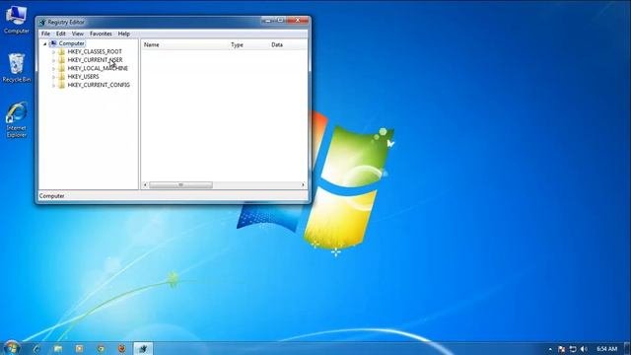
Task: Click the Computer node icon in tree
Action: tap(53, 43)
